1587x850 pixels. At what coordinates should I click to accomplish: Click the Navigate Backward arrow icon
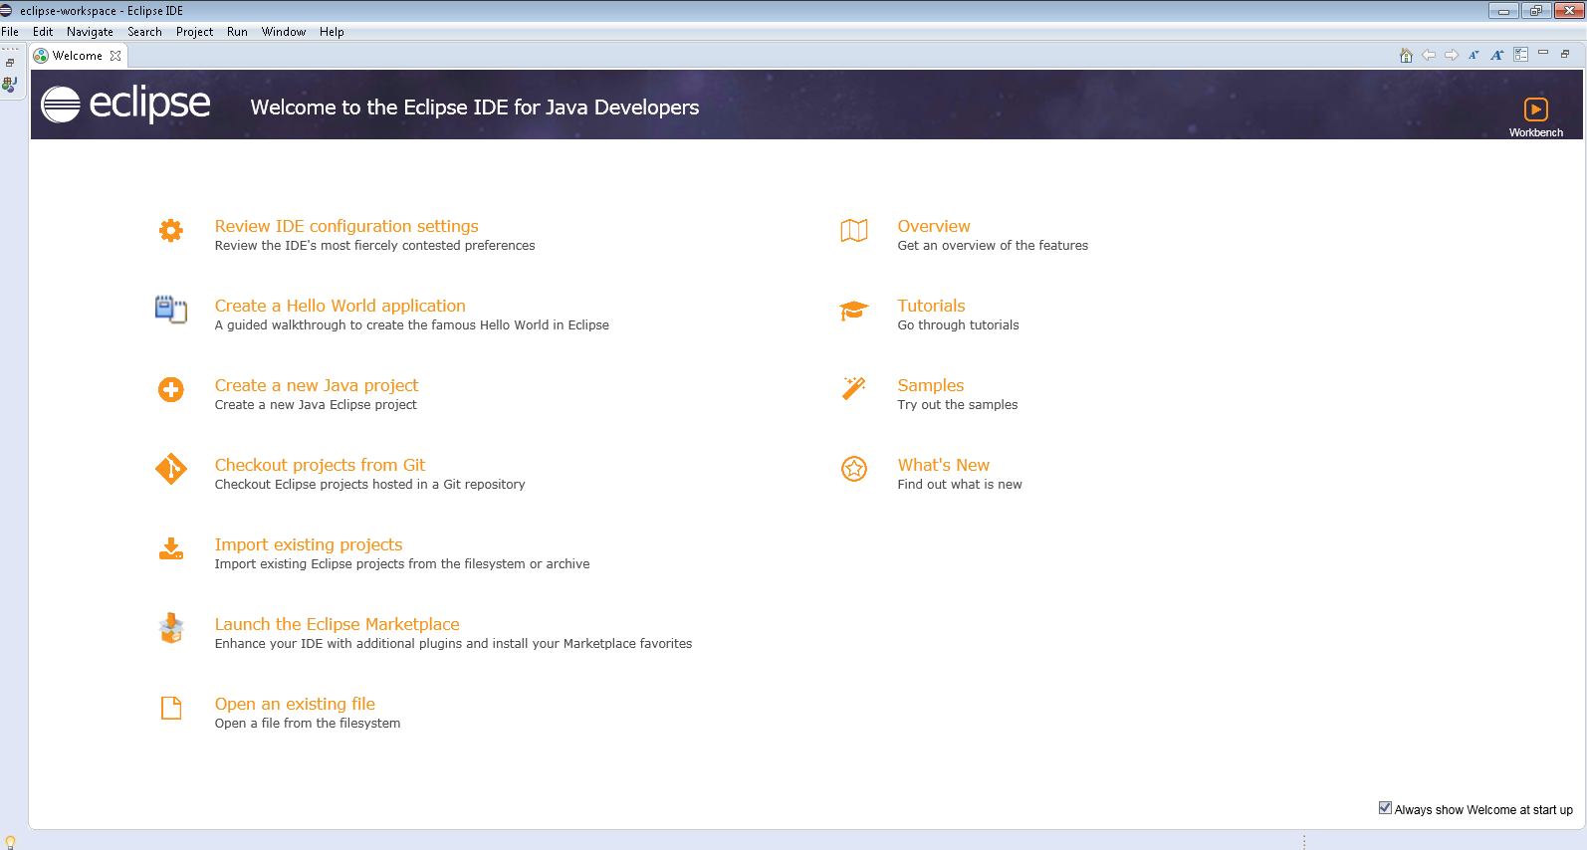click(1429, 56)
